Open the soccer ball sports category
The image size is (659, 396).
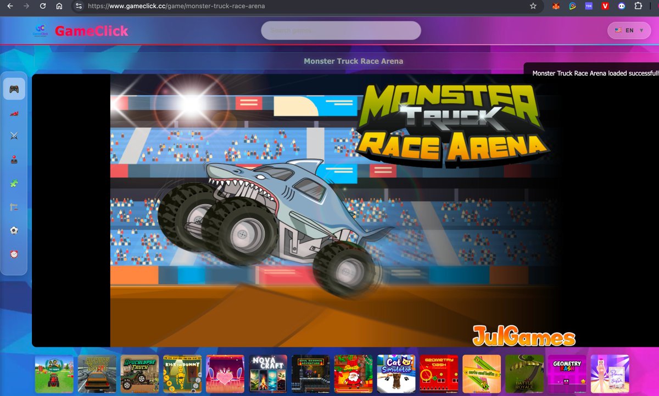coord(14,230)
